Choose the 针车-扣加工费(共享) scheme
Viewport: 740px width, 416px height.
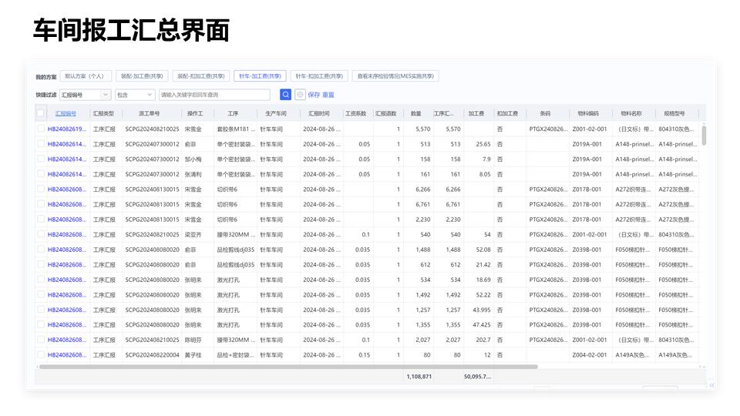[x=319, y=76]
